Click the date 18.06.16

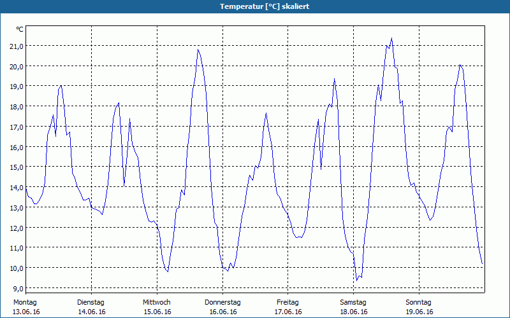354,312
